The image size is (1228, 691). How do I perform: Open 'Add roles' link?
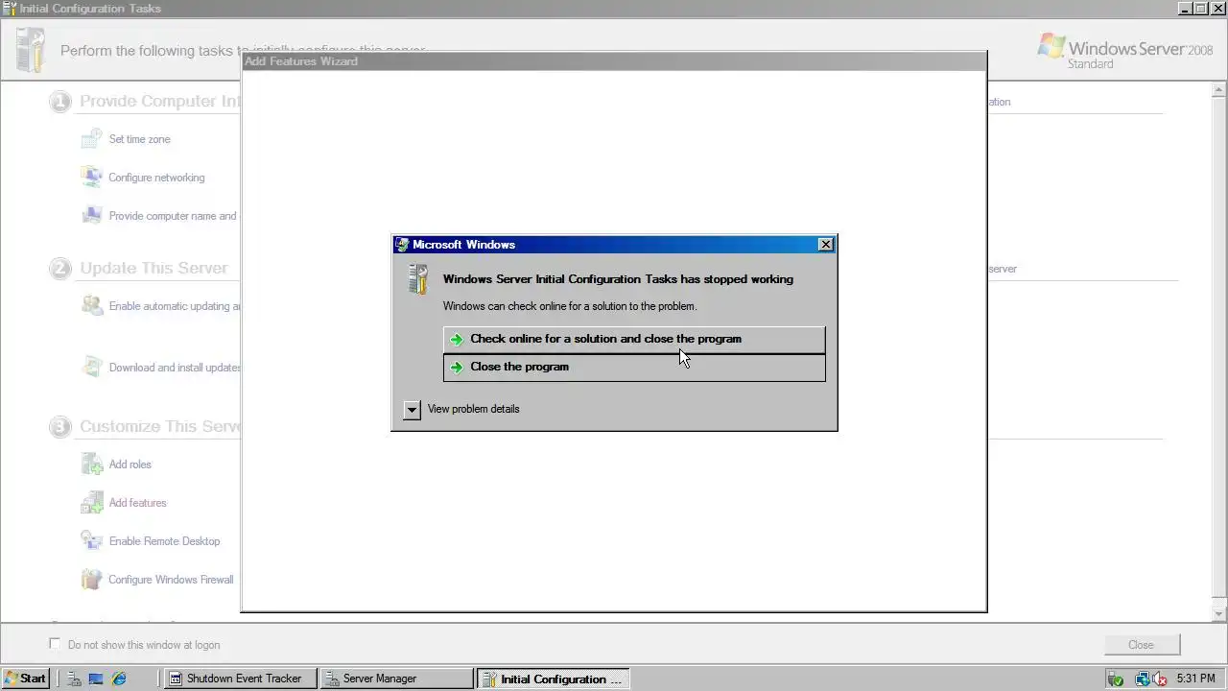click(130, 465)
